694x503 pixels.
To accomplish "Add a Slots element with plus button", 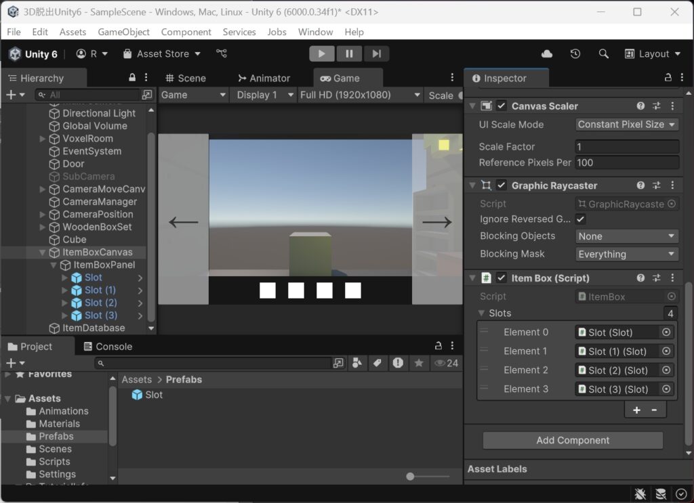I will click(x=636, y=410).
